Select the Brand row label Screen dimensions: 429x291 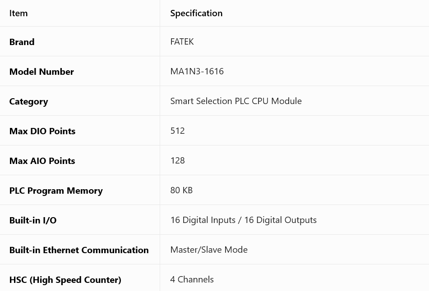coord(22,42)
